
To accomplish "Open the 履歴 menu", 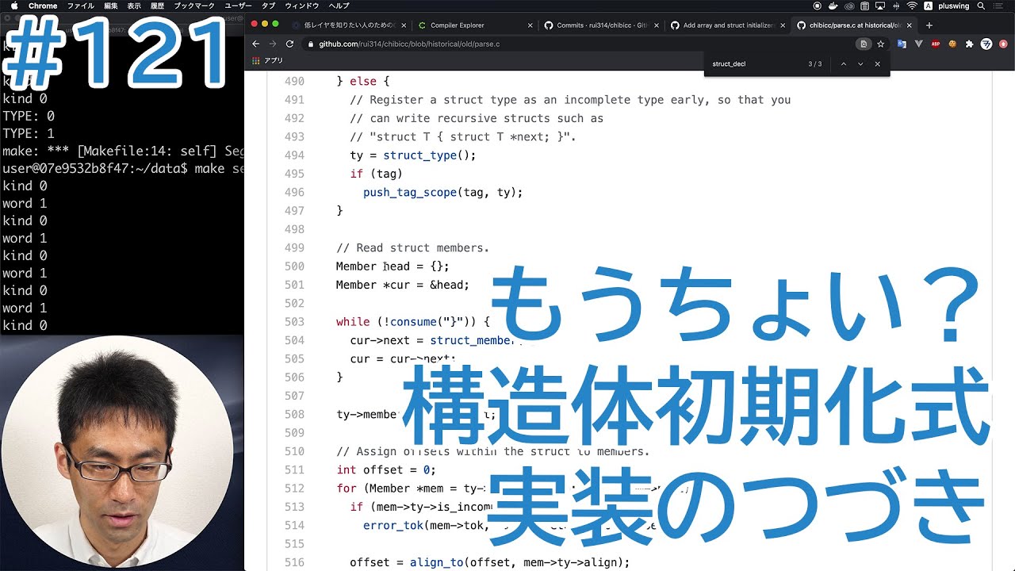I will pyautogui.click(x=157, y=6).
